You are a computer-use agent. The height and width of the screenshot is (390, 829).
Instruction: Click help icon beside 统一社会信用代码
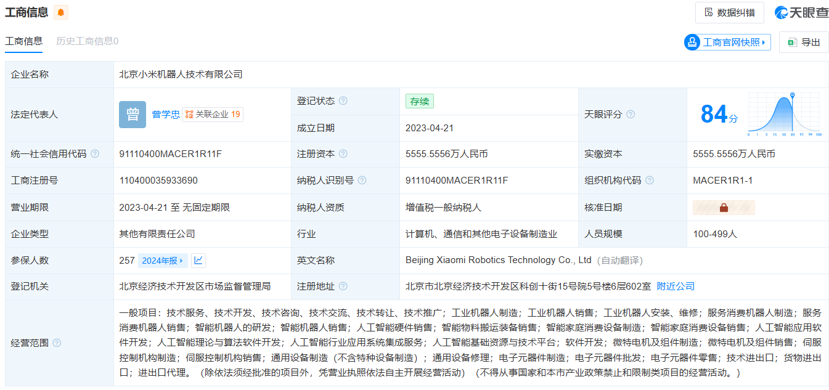click(x=95, y=154)
